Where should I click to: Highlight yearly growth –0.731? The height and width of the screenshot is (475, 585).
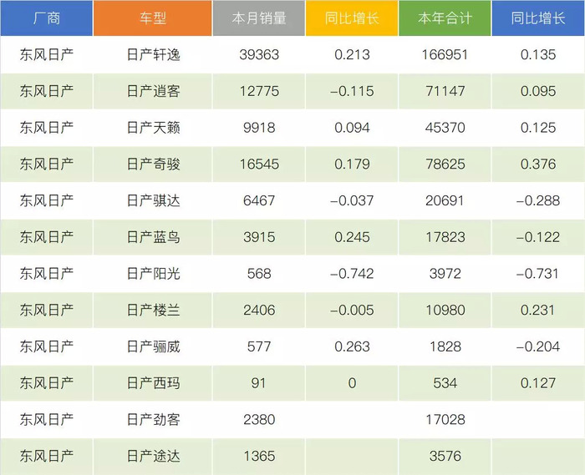pyautogui.click(x=537, y=274)
